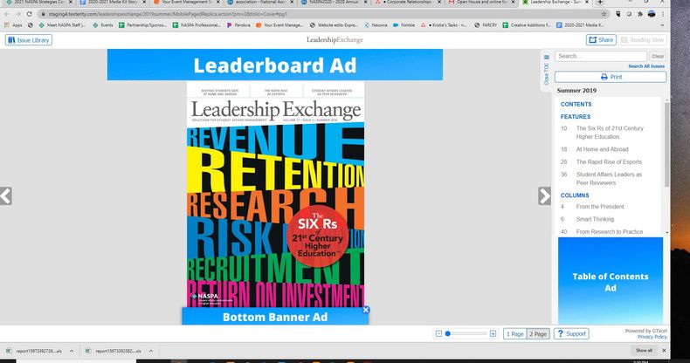Bookmark this page with the star icon
Screen dimensions: 690x363
tap(604, 14)
